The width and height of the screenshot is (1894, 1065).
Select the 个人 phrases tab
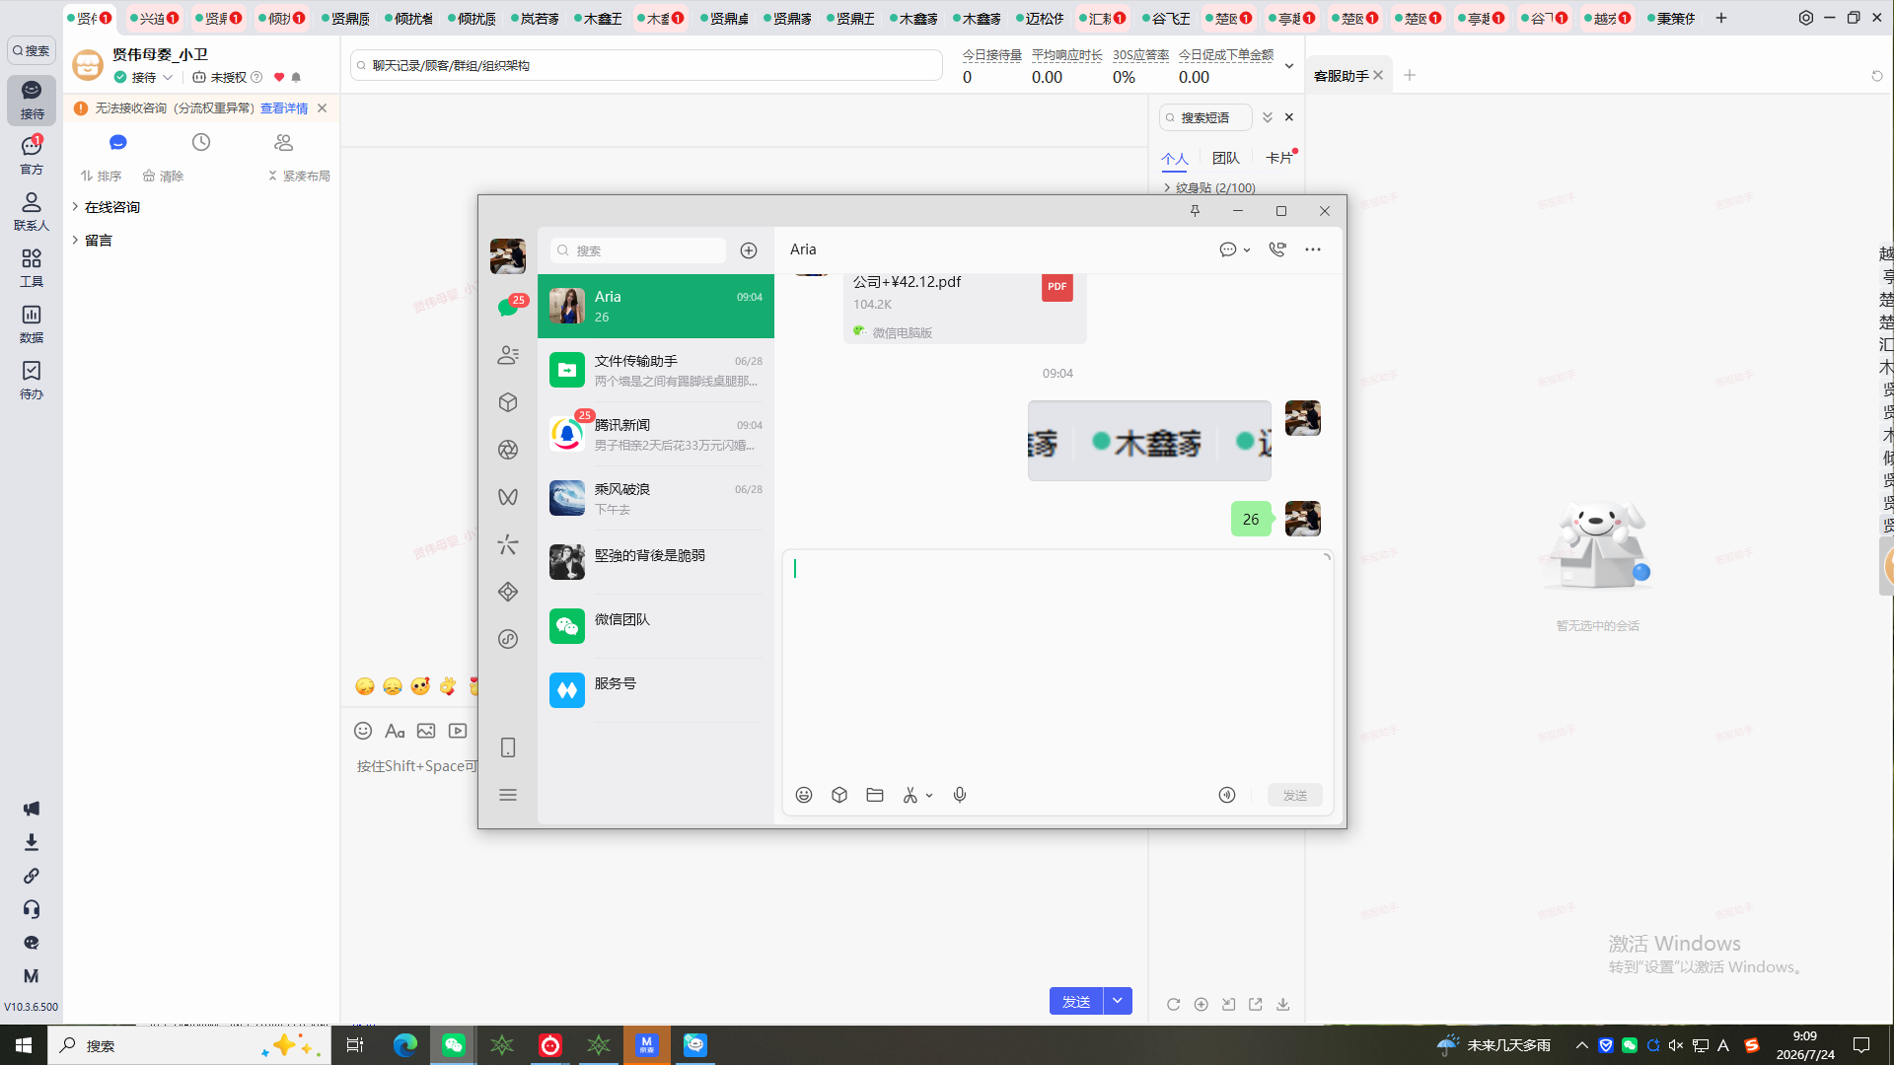[1175, 158]
